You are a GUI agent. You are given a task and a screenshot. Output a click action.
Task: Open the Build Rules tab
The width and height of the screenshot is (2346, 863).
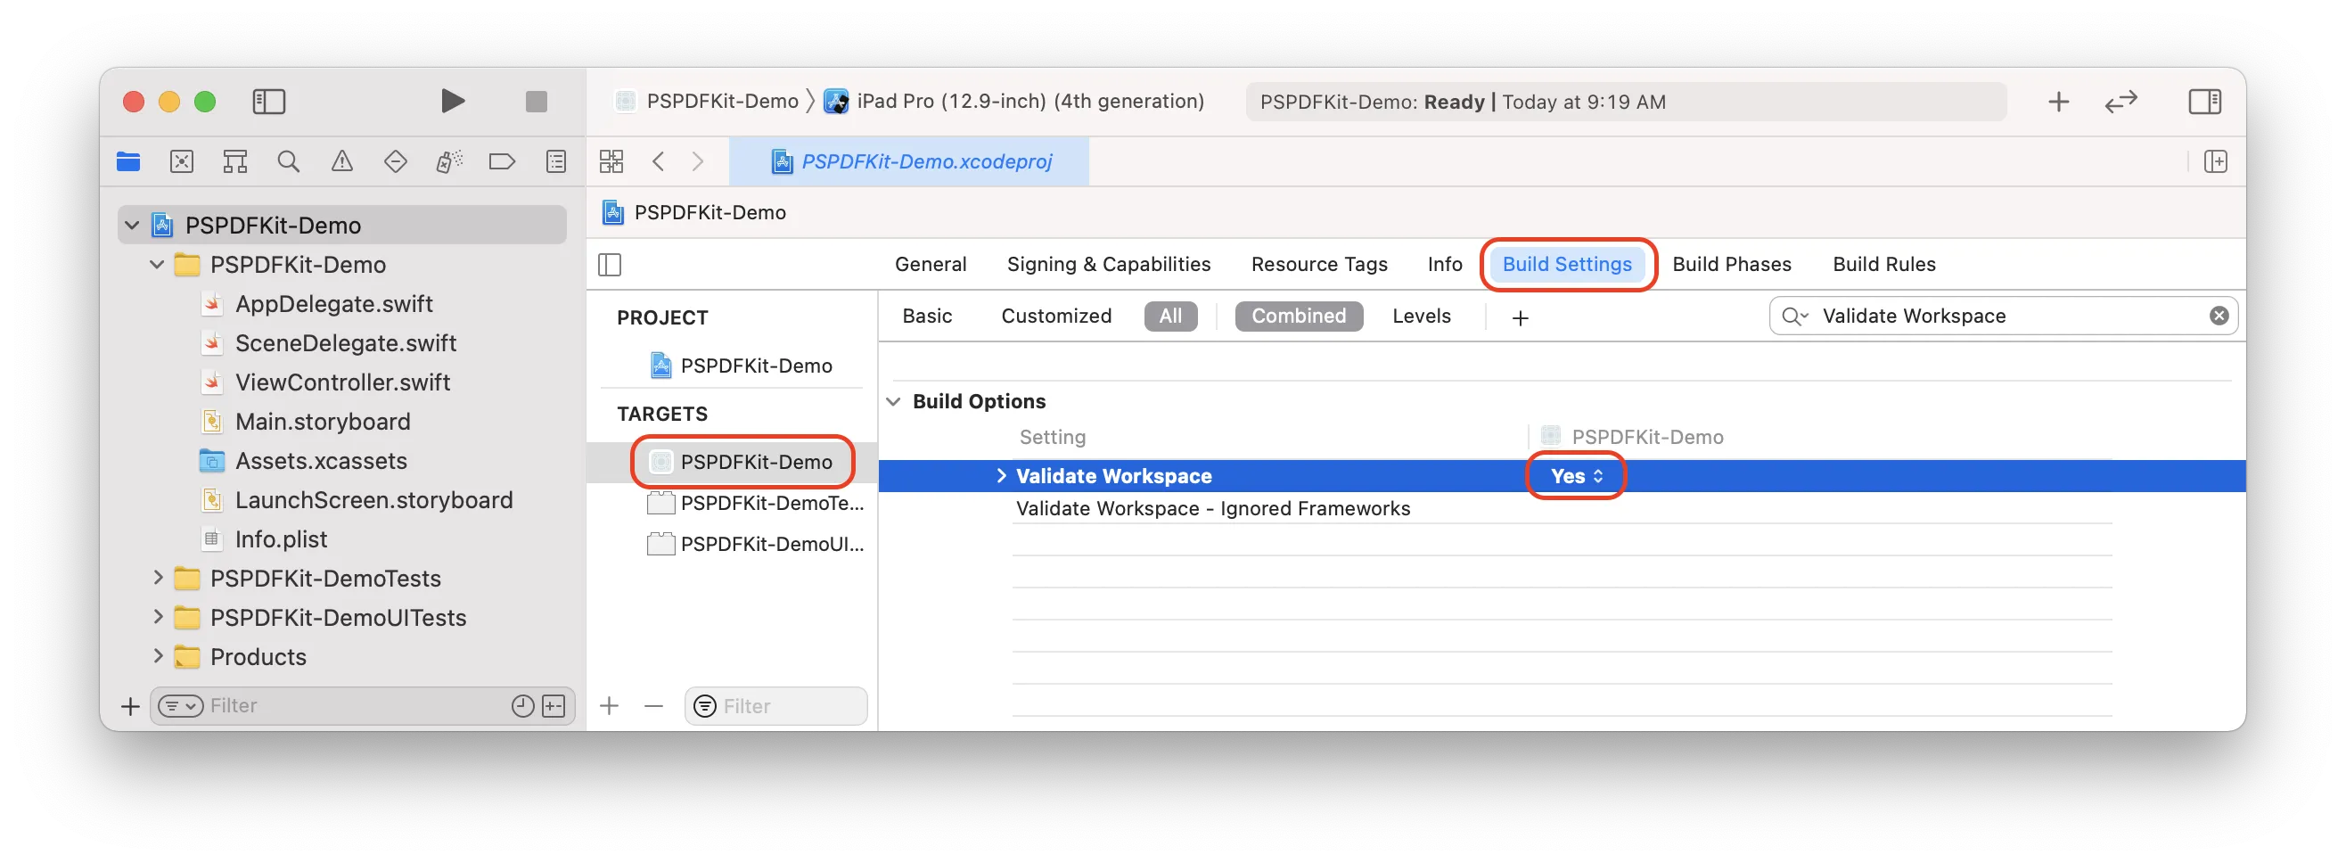[x=1883, y=264]
